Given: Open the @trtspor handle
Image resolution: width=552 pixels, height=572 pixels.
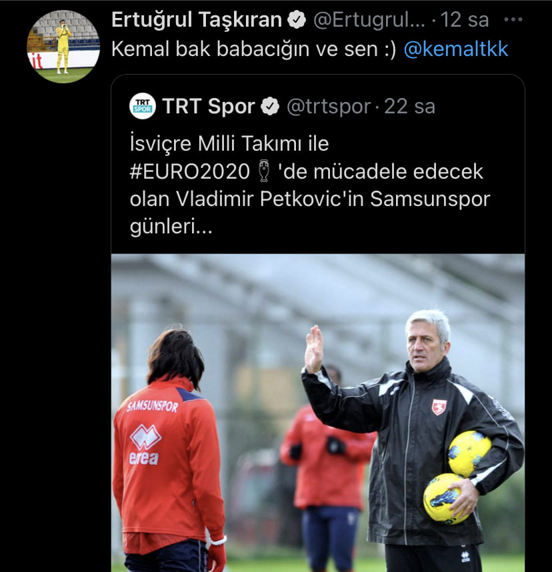Looking at the screenshot, I should (x=329, y=107).
